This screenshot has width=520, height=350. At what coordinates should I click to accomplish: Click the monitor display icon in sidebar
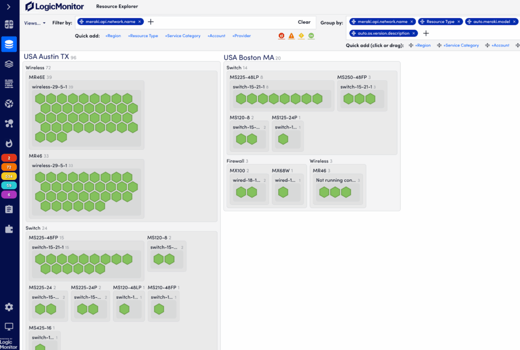pos(9,327)
